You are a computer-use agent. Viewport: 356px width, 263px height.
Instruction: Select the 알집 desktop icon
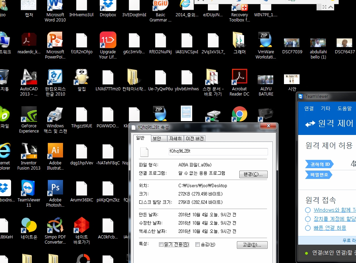click(x=81, y=77)
